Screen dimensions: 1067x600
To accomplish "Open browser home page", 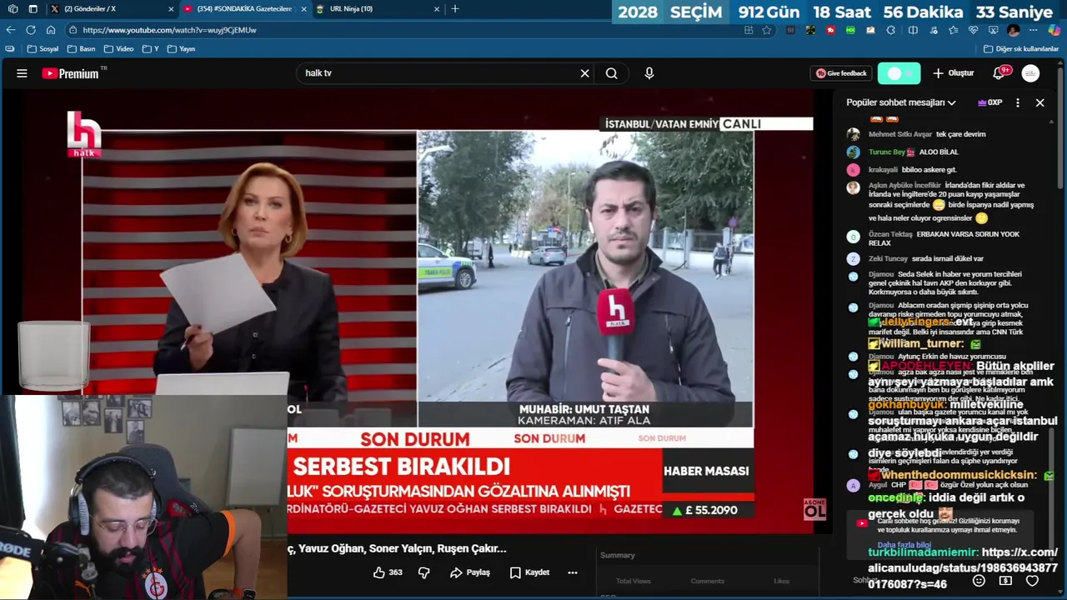I will click(x=51, y=30).
